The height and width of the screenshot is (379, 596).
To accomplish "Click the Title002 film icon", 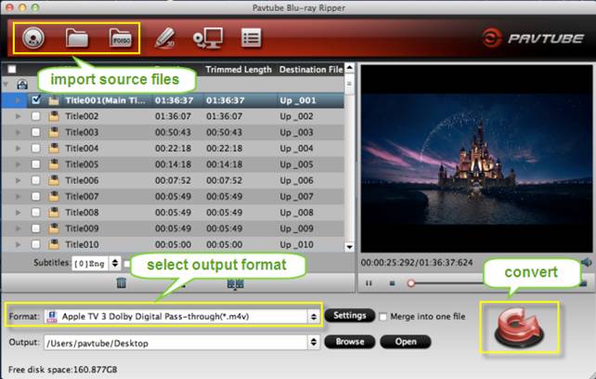I will 54,116.
